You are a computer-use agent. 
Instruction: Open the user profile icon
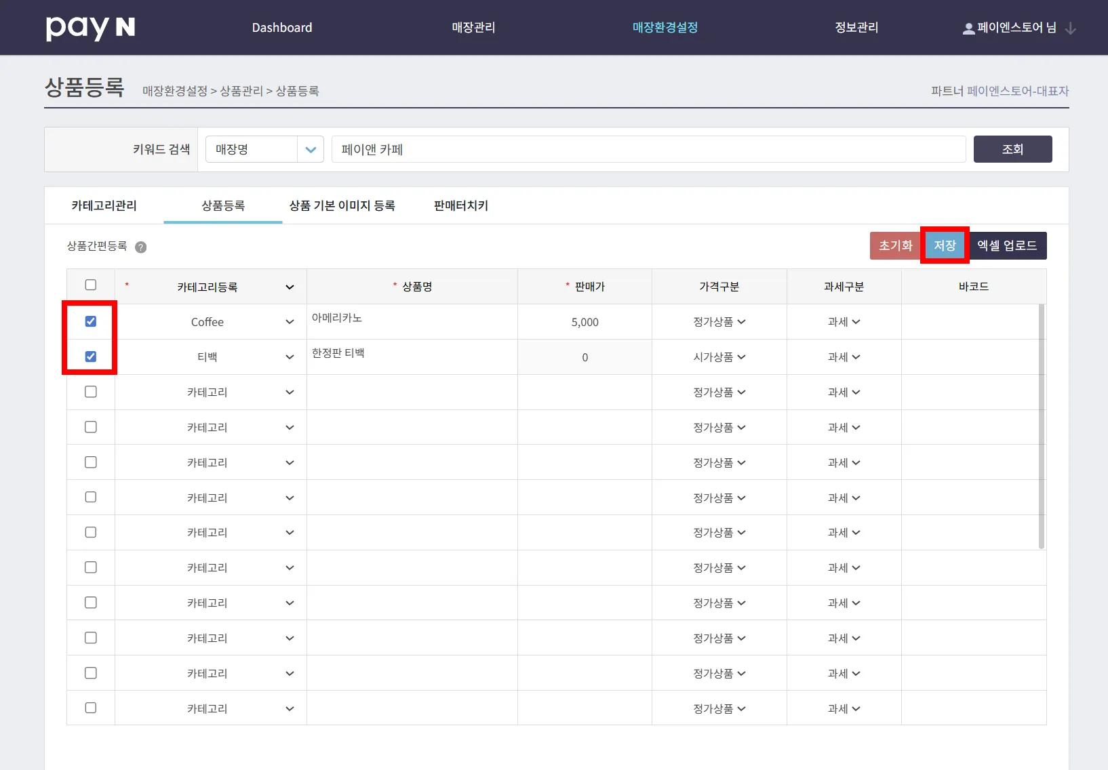(969, 28)
